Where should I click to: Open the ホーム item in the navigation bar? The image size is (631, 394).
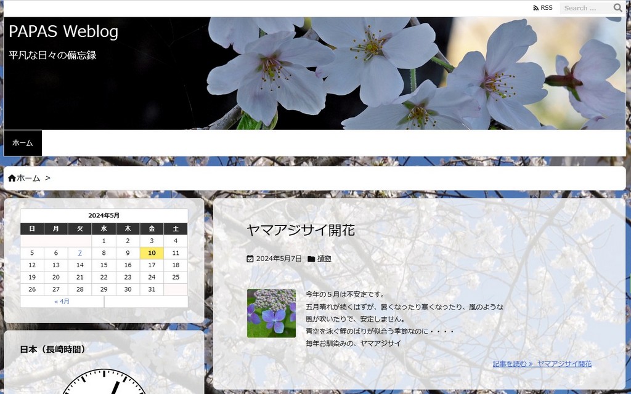[23, 143]
